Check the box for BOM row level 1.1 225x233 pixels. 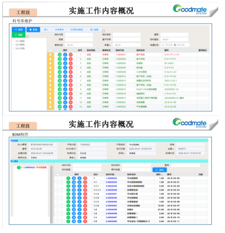(58, 182)
